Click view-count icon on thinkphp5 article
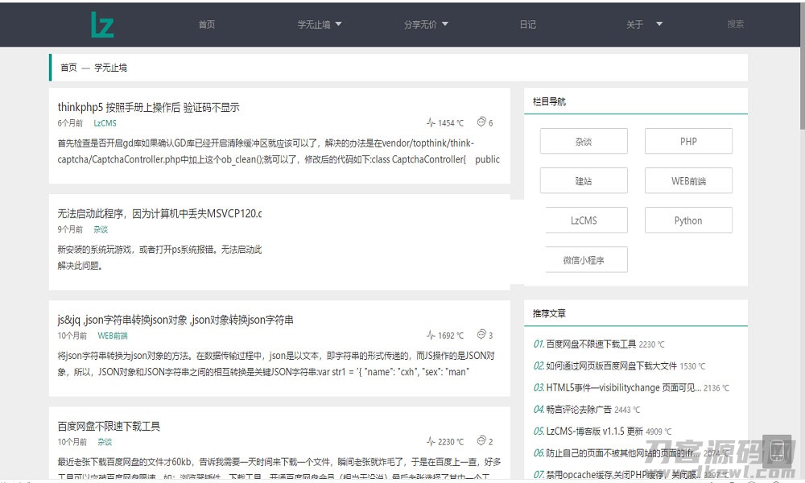 click(431, 123)
